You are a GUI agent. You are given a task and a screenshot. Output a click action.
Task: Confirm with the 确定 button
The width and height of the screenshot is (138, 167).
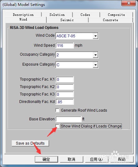tap(46, 159)
